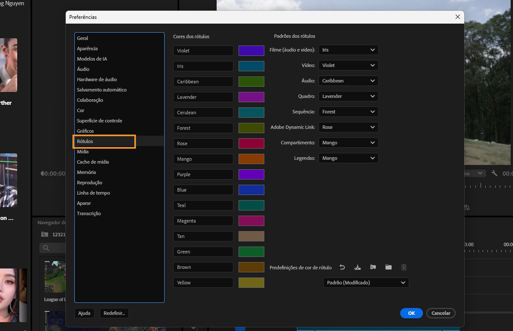Select Salvamento automático in the sidebar
This screenshot has width=513, height=331.
point(119,90)
